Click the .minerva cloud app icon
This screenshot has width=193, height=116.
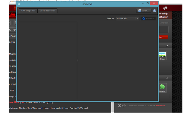[19, 4]
